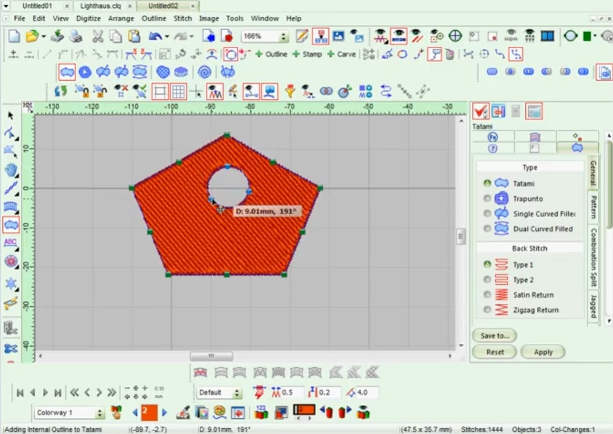This screenshot has width=613, height=434.
Task: Click the next color arrow beside swatch
Action: tap(164, 413)
